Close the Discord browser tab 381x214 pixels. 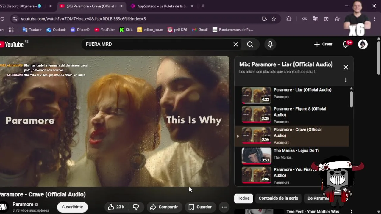tap(50, 6)
